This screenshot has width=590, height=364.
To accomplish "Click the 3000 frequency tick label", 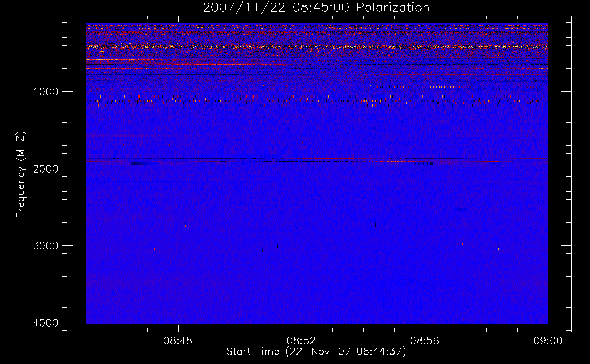I will [46, 246].
